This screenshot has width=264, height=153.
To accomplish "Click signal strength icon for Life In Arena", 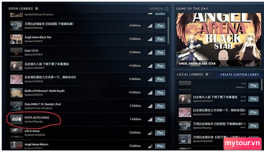I will click(150, 133).
